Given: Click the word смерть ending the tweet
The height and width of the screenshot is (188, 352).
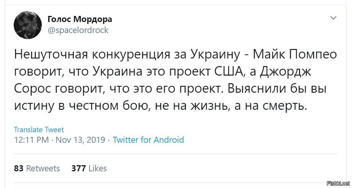Looking at the screenshot, I should [x=285, y=106].
